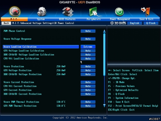
Task: Open the M.I.T. tab
Action: point(14,19)
